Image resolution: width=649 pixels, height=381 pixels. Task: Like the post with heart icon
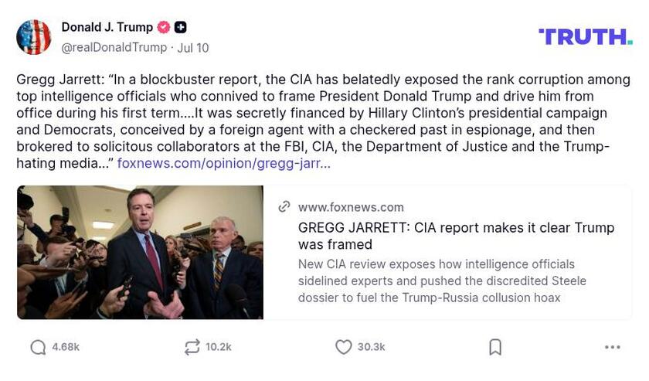pos(344,348)
